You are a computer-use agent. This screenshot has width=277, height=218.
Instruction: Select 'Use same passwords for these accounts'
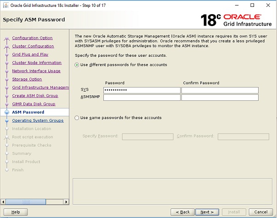click(x=77, y=118)
